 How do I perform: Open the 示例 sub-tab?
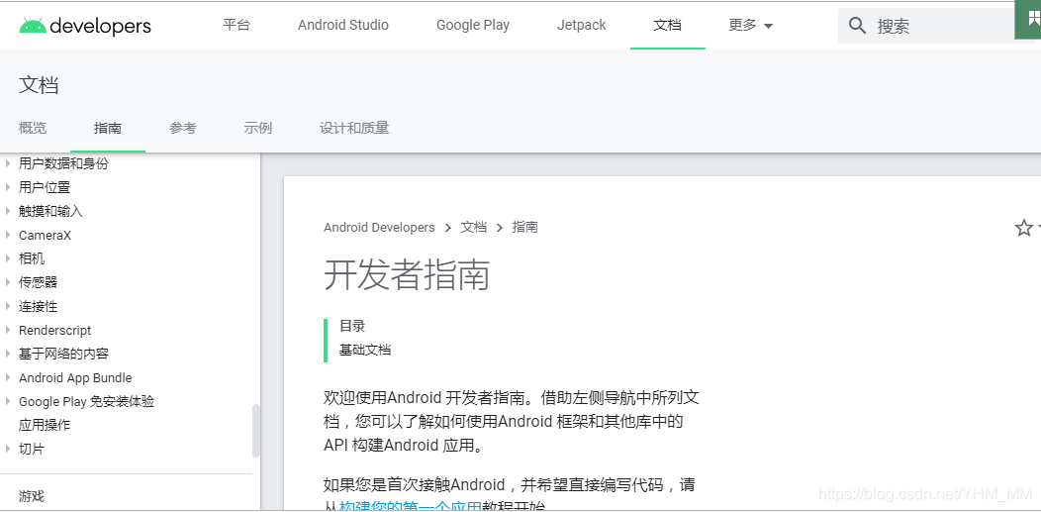pos(257,128)
